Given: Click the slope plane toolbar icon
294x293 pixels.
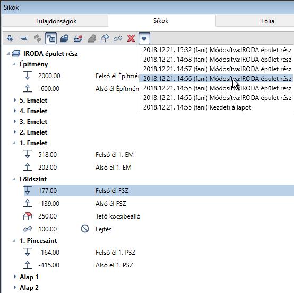Looking at the screenshot, I should point(118,38).
